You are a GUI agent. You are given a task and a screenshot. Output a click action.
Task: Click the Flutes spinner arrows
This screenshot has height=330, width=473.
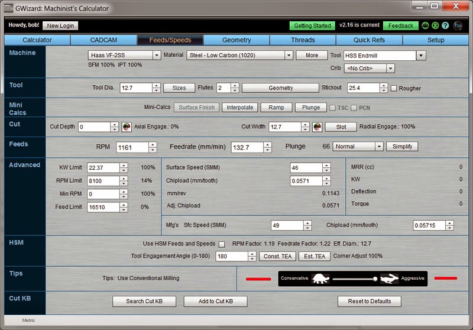click(x=235, y=88)
